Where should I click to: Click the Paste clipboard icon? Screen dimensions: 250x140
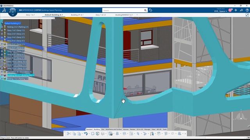click(79, 134)
